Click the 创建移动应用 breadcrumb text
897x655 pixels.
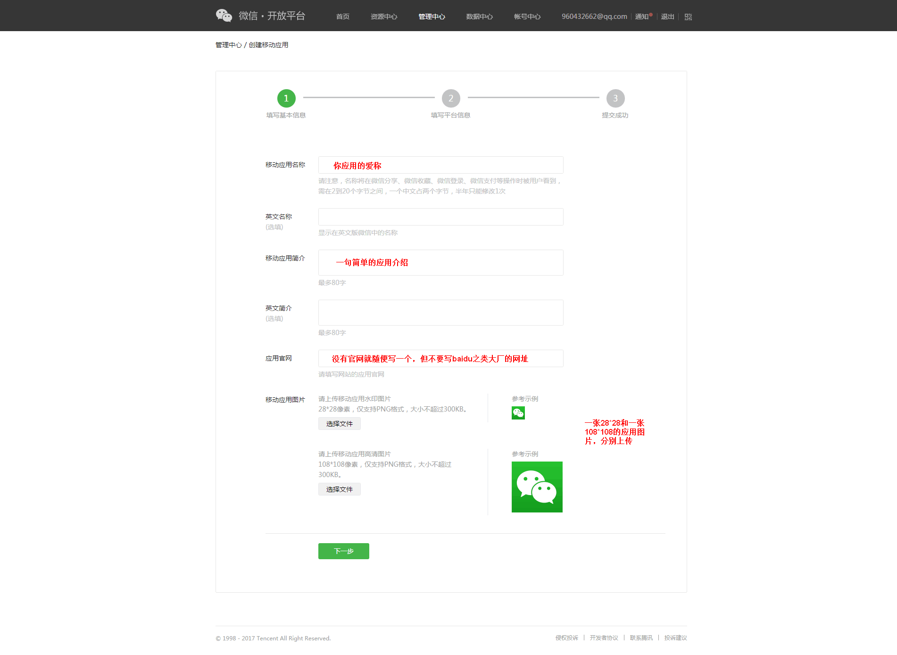(268, 45)
